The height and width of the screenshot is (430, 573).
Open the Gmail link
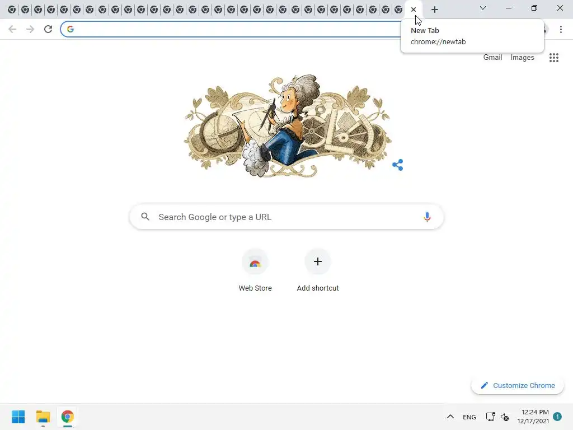click(492, 58)
